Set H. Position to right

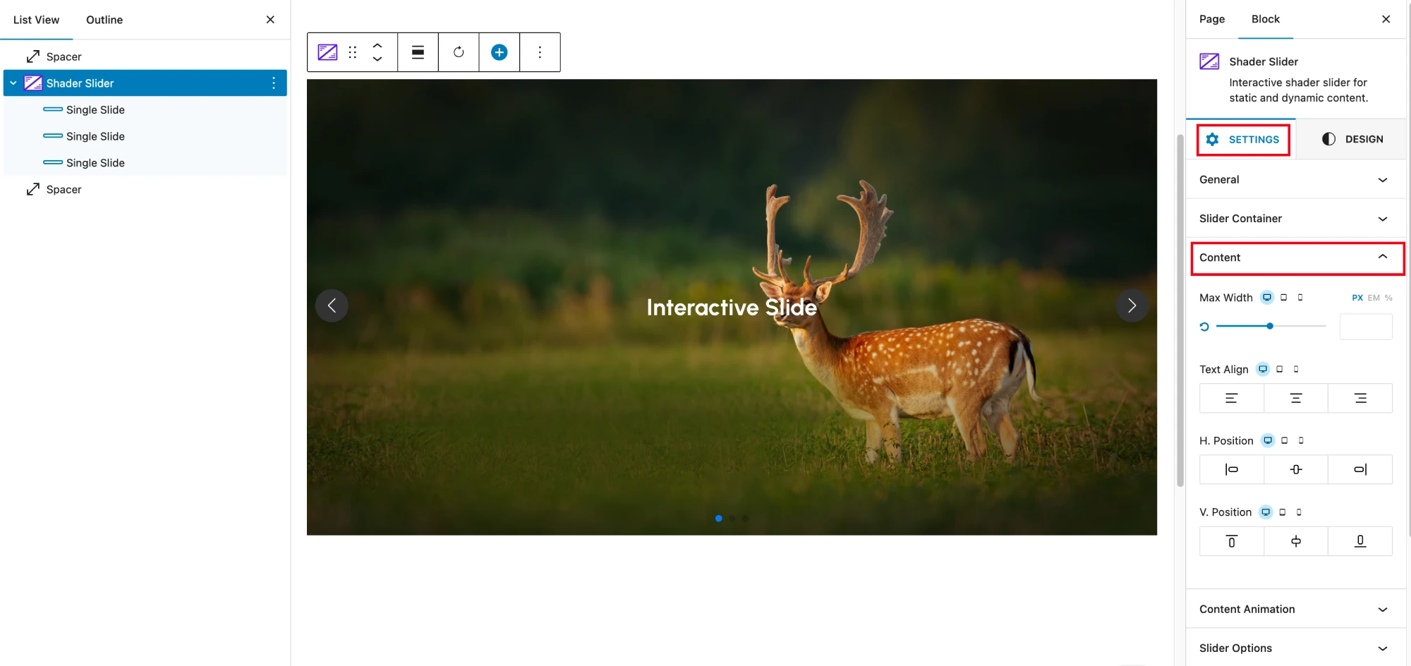click(1359, 470)
